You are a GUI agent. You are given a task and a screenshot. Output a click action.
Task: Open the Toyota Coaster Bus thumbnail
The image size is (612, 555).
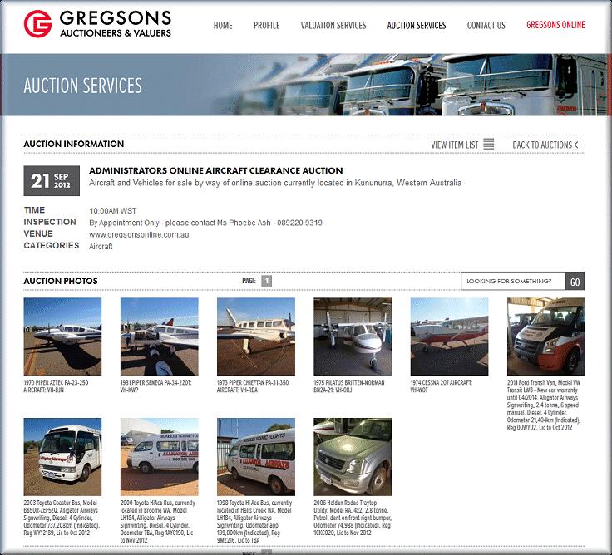point(62,457)
